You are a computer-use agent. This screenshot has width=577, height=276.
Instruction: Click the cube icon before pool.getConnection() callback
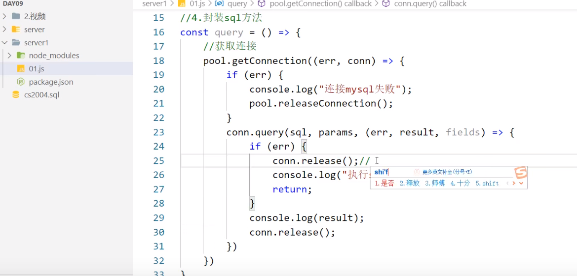point(261,3)
